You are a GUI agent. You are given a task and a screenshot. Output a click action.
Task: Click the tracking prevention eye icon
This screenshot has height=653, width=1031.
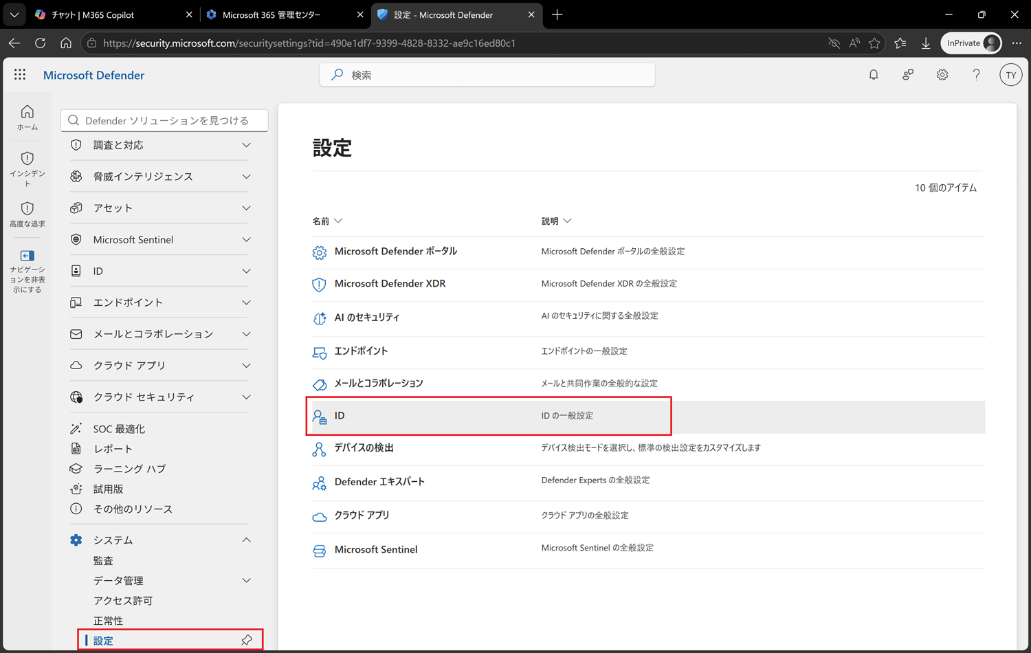(834, 43)
